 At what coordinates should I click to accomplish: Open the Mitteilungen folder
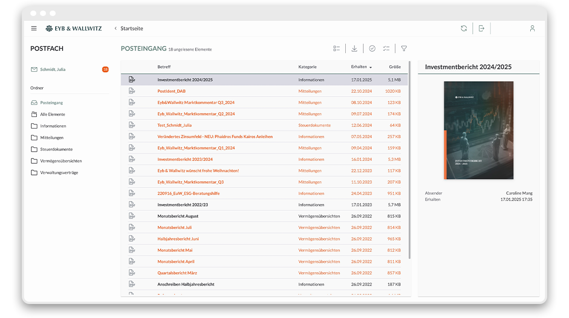tap(51, 137)
